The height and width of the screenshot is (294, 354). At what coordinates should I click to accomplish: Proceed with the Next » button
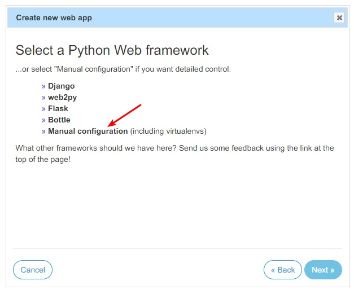(x=323, y=270)
